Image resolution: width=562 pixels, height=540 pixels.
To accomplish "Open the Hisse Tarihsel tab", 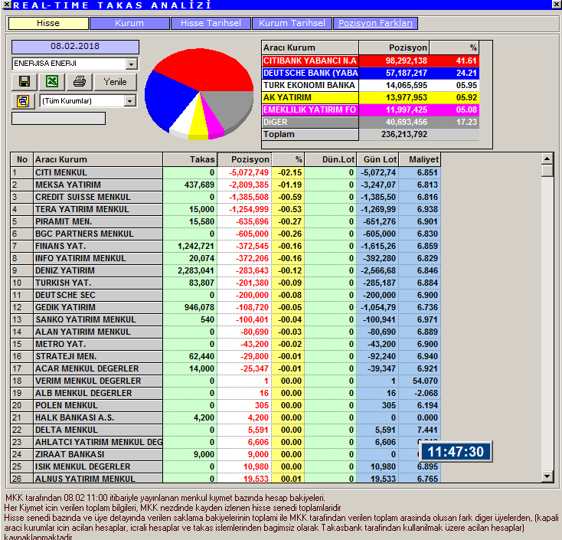I will [x=211, y=23].
